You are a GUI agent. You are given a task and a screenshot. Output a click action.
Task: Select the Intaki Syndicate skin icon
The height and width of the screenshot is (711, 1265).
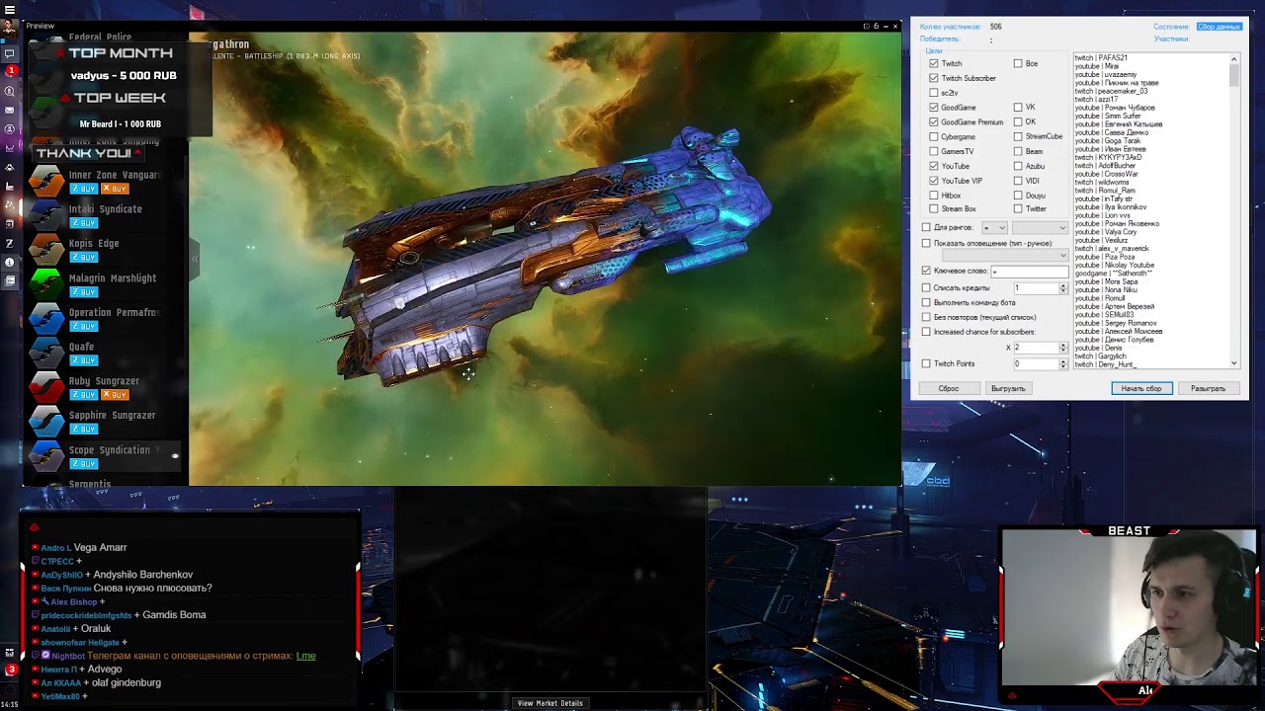click(x=46, y=215)
